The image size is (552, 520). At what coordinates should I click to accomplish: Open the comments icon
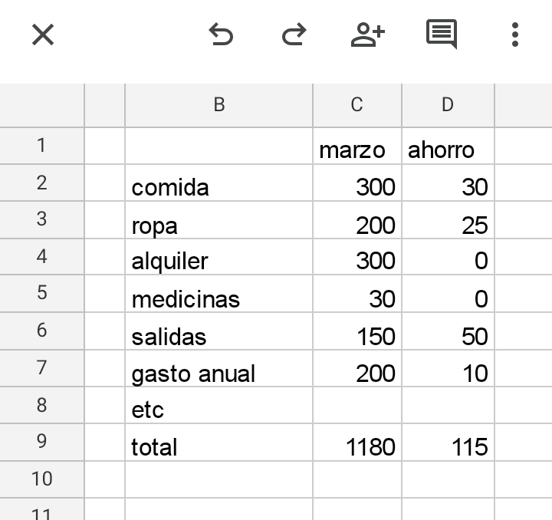coord(442,35)
